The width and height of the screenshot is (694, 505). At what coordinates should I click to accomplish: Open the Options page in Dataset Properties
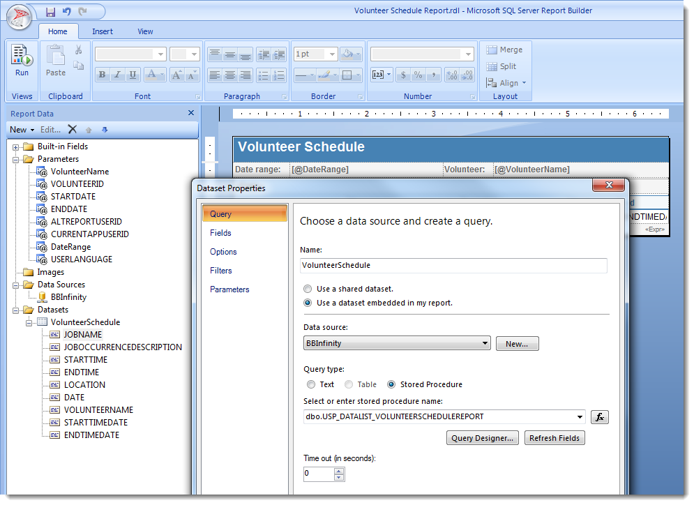coord(223,252)
